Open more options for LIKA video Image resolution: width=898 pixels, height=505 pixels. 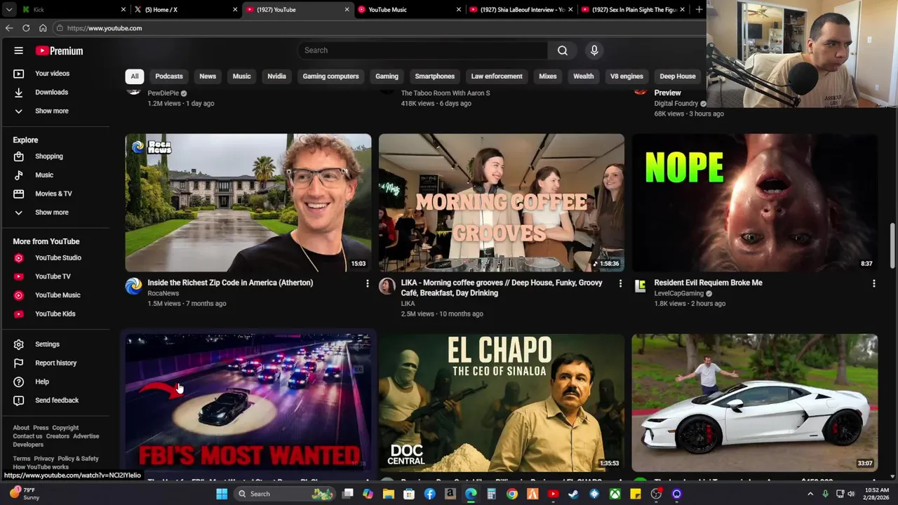click(x=620, y=283)
